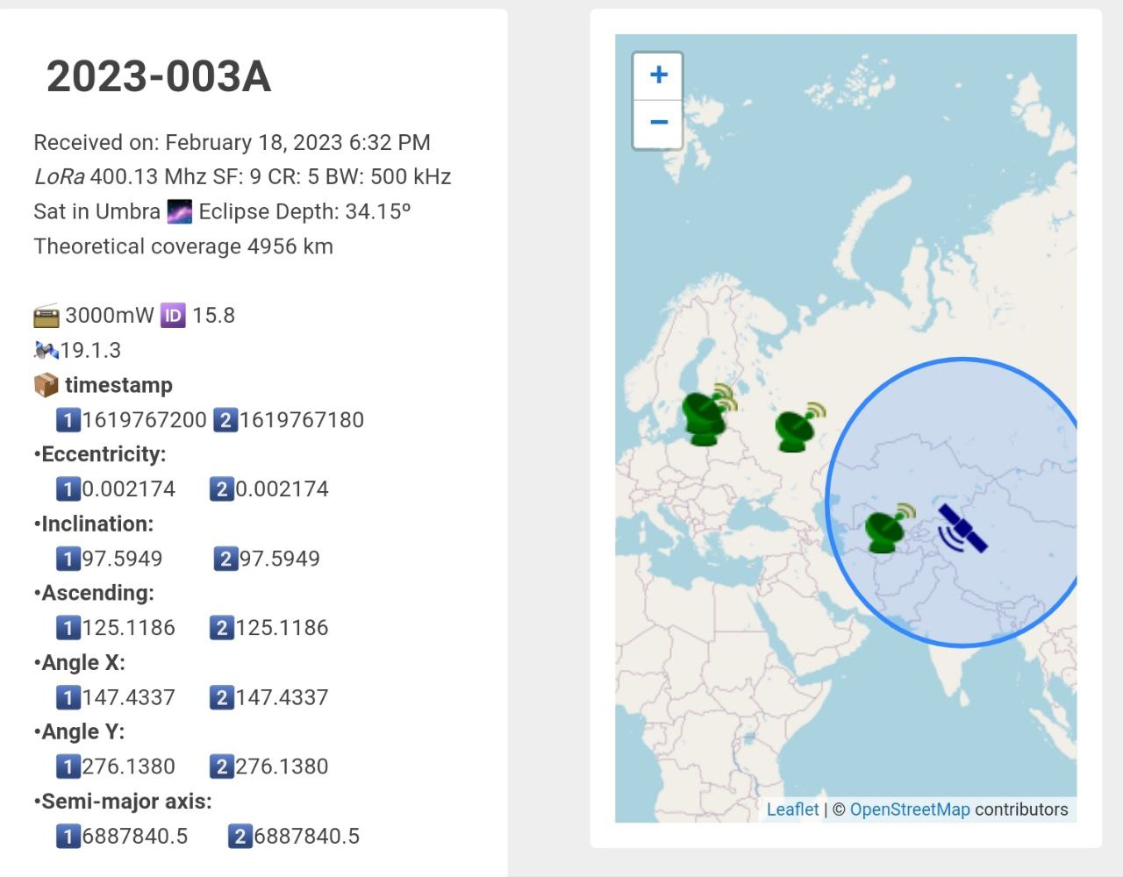Click the blue 2 badge under Inclination
The image size is (1123, 877).
coord(225,559)
